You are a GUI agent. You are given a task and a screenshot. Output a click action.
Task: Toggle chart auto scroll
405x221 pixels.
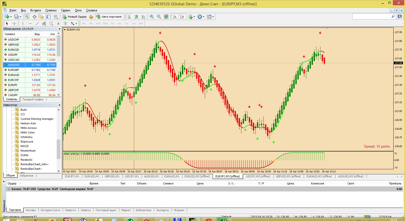[x=175, y=17]
